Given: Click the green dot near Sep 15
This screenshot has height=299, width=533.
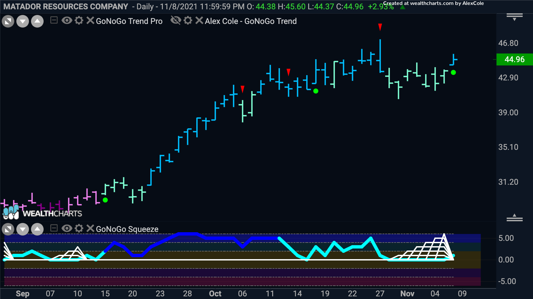Looking at the screenshot, I should [x=105, y=200].
